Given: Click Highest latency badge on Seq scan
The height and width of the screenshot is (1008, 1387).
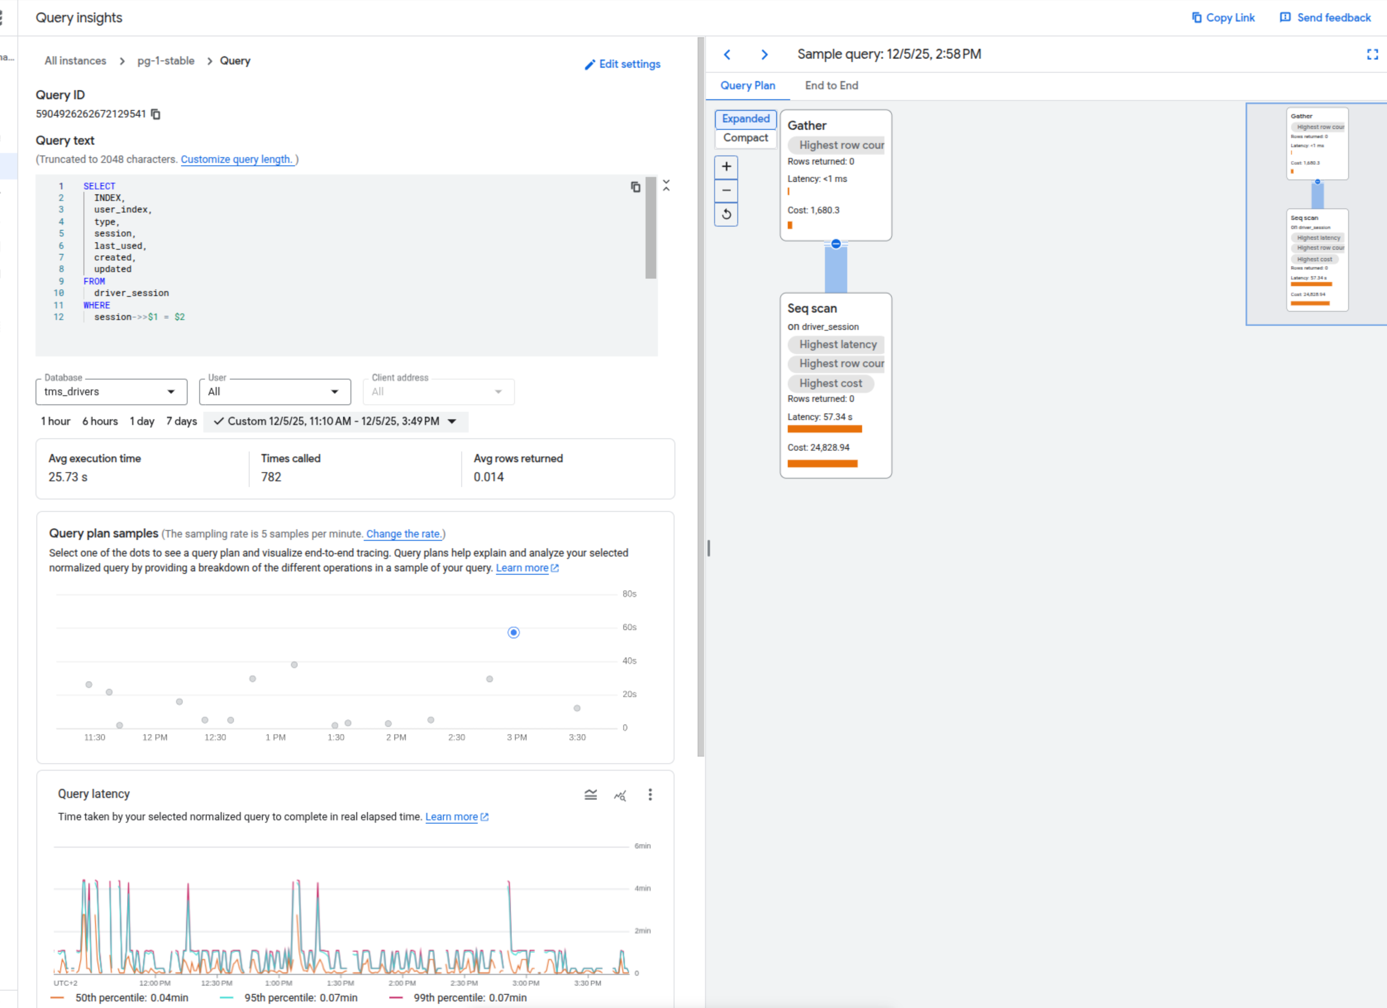Looking at the screenshot, I should pyautogui.click(x=836, y=345).
